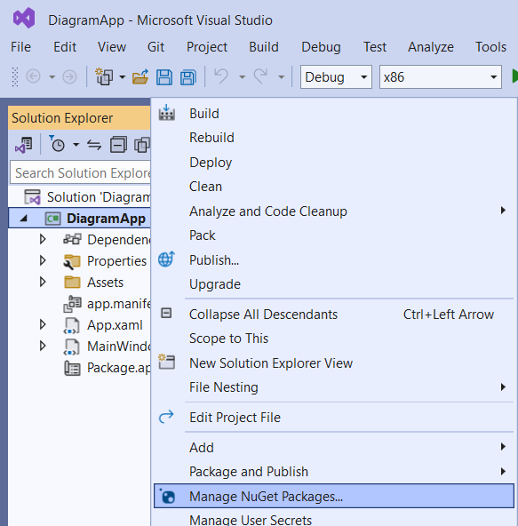Click the Undo arrow icon
The width and height of the screenshot is (518, 526).
[221, 76]
